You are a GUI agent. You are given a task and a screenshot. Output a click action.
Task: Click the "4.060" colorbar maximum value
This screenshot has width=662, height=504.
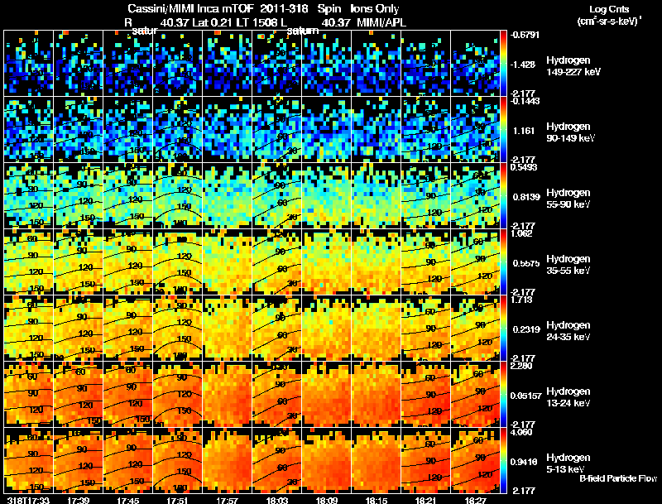click(522, 432)
